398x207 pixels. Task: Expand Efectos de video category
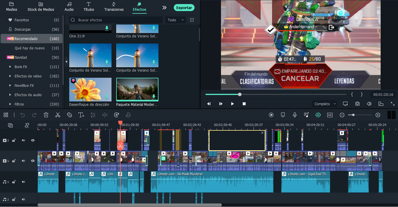10,76
